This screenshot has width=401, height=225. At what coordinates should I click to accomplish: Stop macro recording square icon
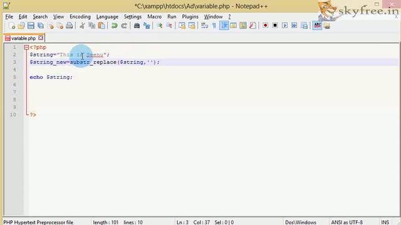(275, 26)
